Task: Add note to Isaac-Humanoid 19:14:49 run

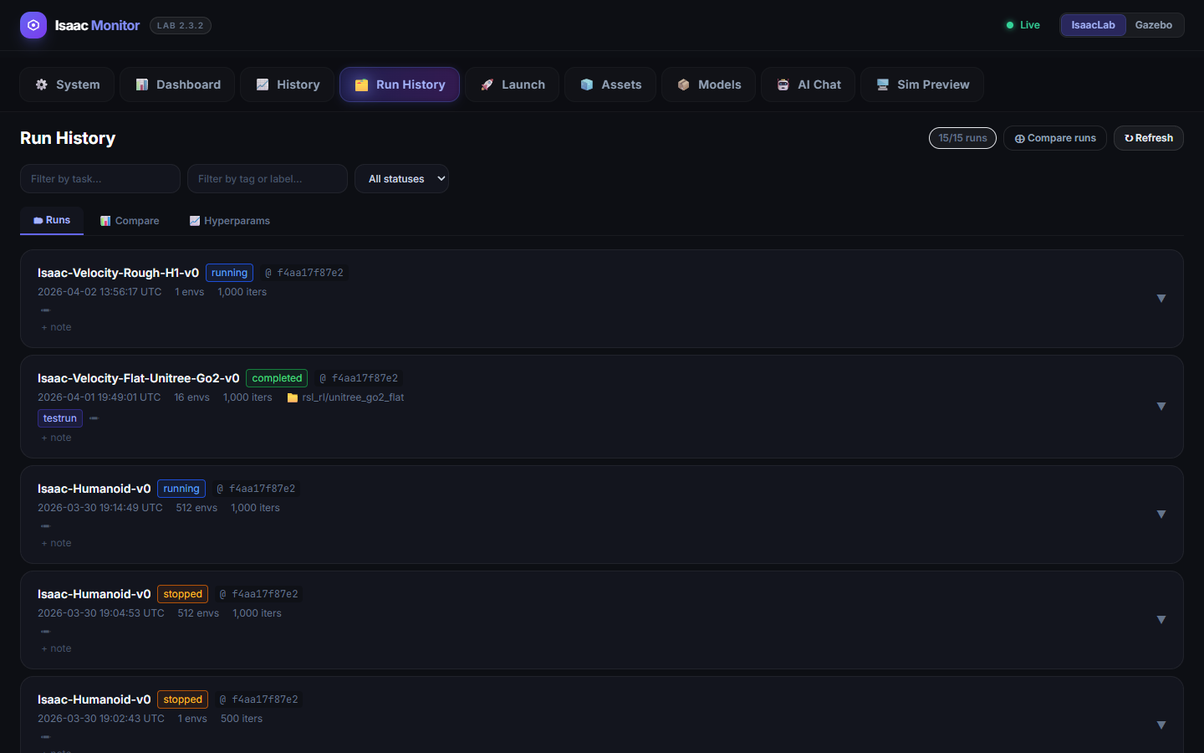Action: (56, 543)
